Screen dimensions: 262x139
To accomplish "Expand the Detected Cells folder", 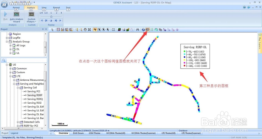I will [x=18, y=122].
